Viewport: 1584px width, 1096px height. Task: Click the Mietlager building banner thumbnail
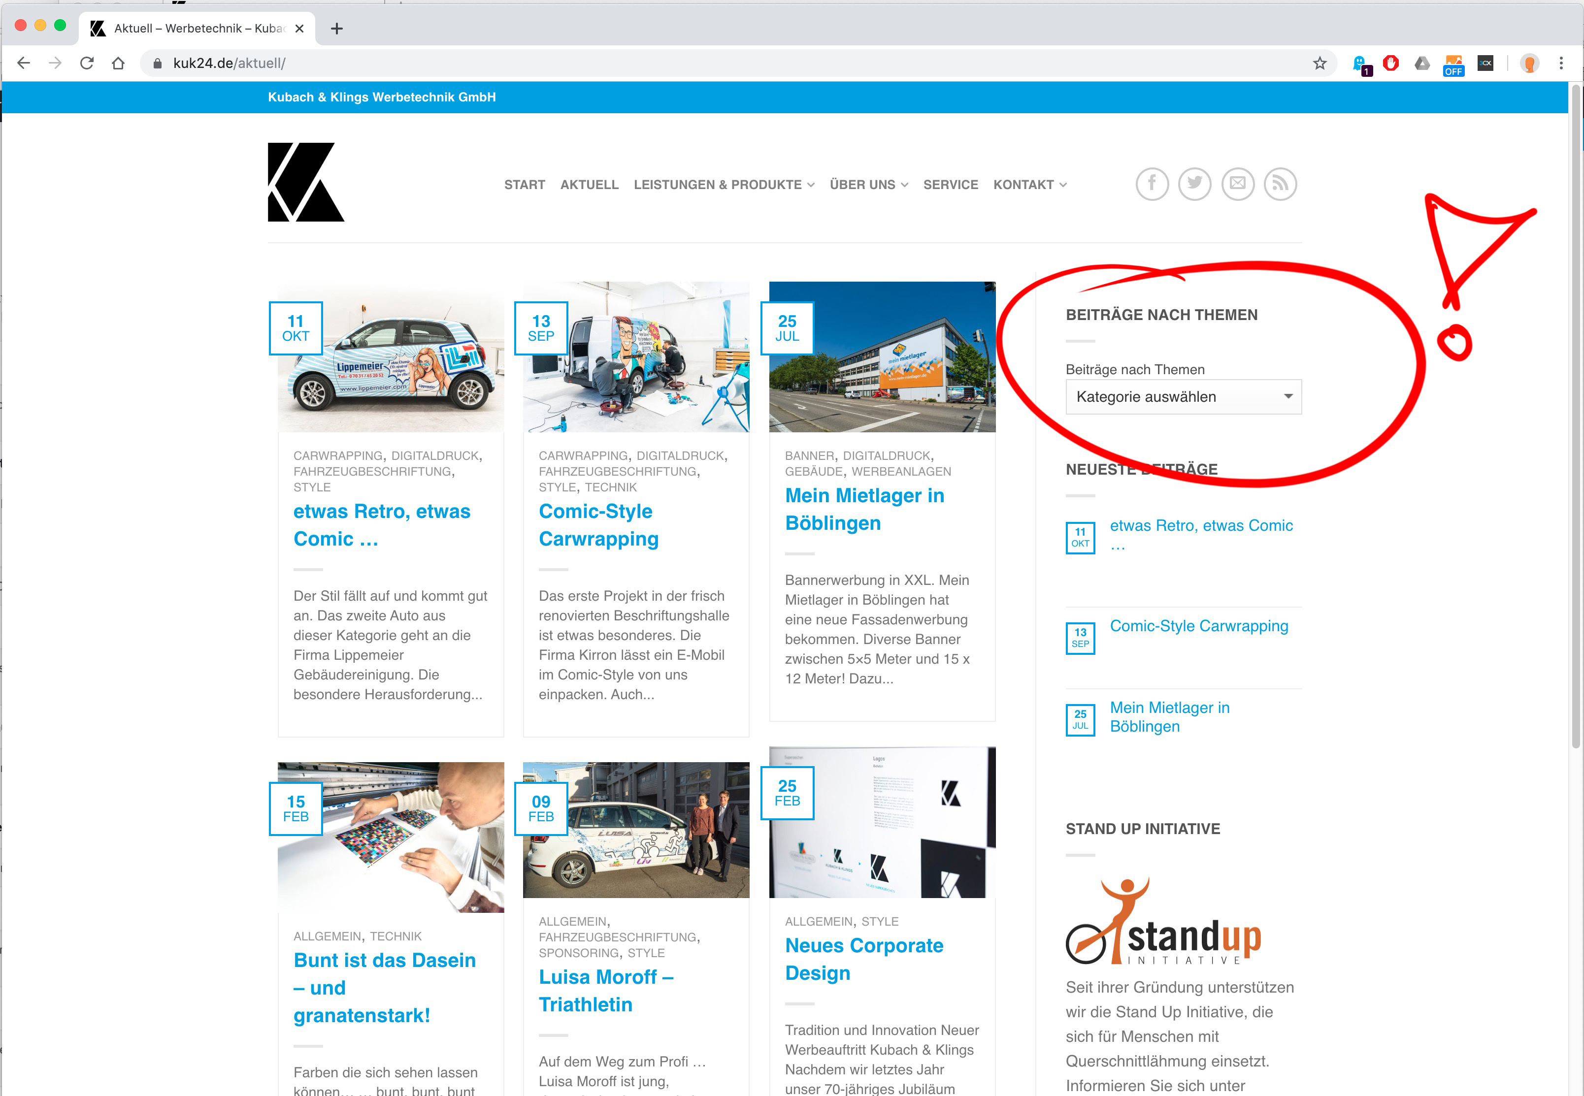point(882,356)
